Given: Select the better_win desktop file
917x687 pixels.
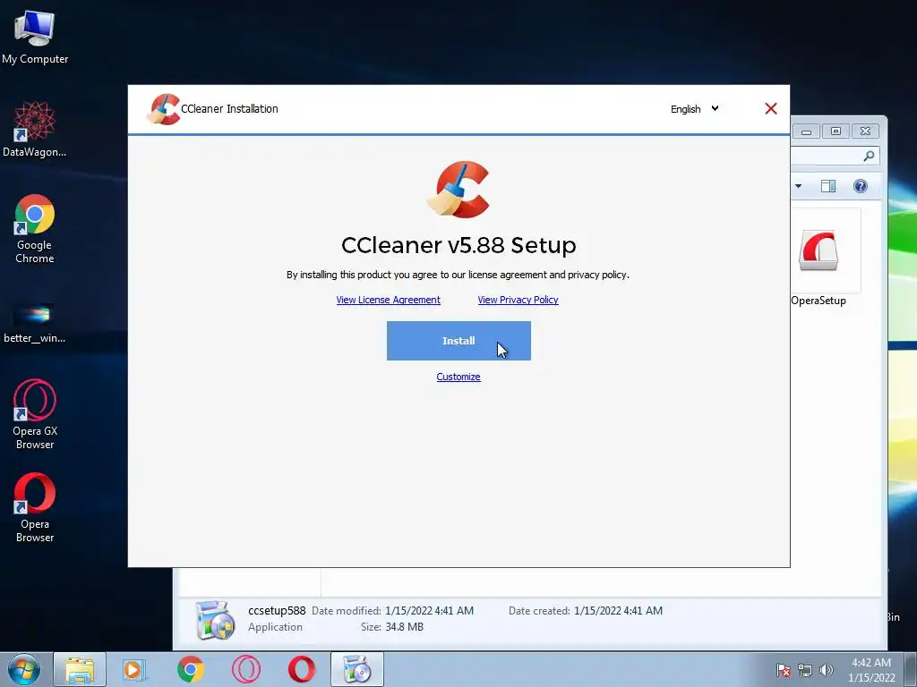Looking at the screenshot, I should 35,323.
